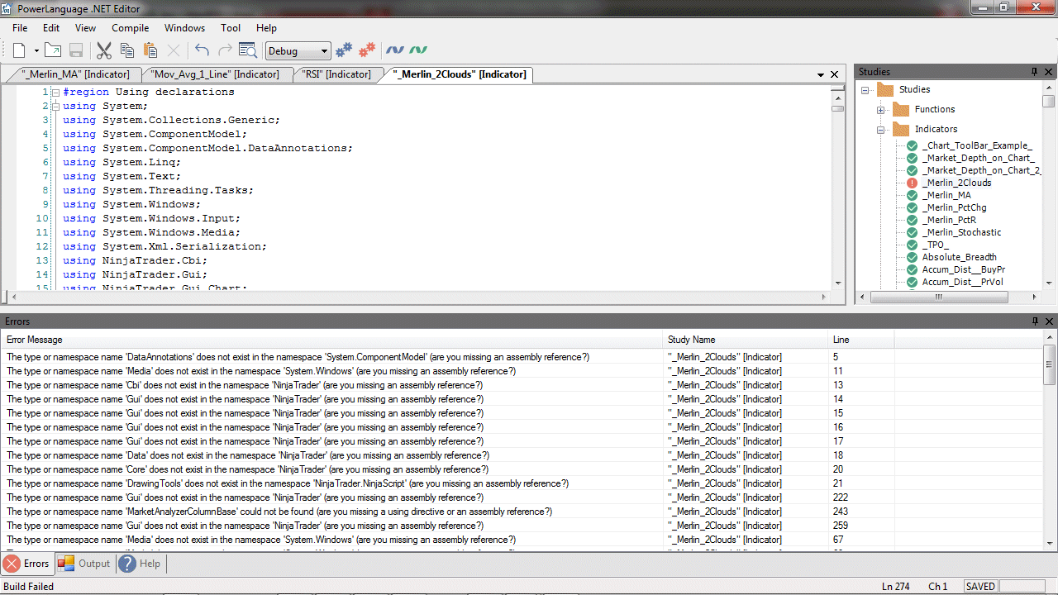Click the green .NET logo icon
The height and width of the screenshot is (595, 1058).
pyautogui.click(x=418, y=50)
